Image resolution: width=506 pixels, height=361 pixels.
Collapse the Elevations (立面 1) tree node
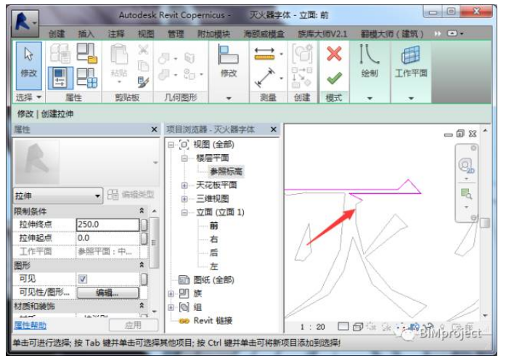184,213
